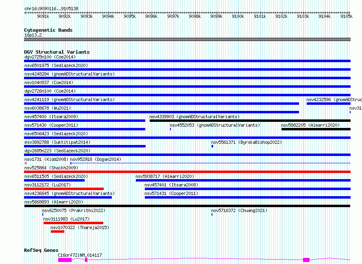The image size is (362, 264).
Task: Click the RefSeq Genes track title
Action: [x=41, y=250]
